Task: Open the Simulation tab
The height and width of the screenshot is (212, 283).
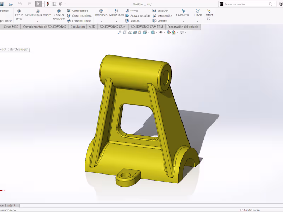Action: (x=77, y=27)
